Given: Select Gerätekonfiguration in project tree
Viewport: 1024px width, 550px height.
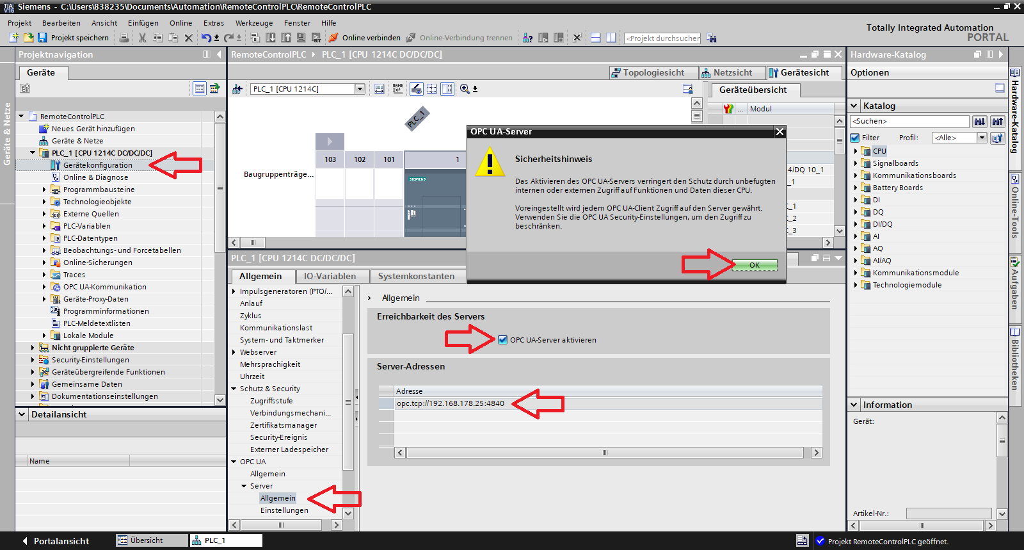Looking at the screenshot, I should coord(97,165).
